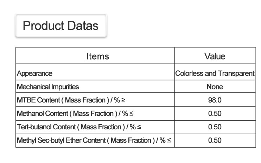The width and height of the screenshot is (261, 163).
Task: Select the 0.50 value for Tert-butanol Content
Action: coord(215,127)
